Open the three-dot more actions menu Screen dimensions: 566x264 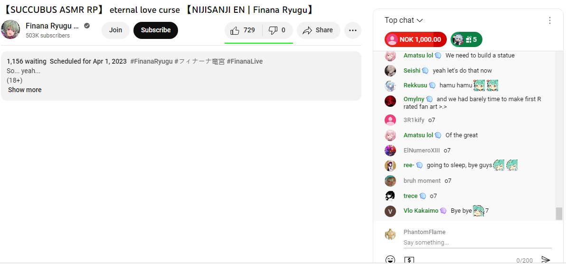(x=353, y=30)
